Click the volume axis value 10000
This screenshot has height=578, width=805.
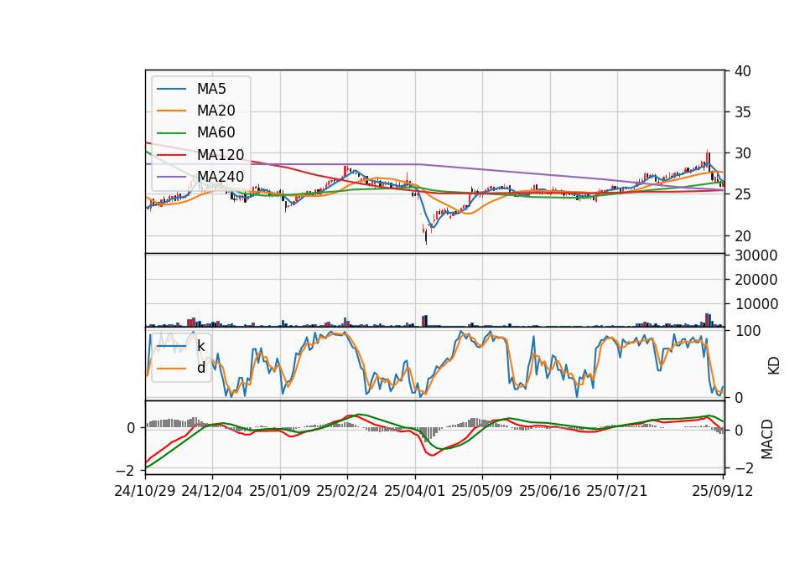756,304
